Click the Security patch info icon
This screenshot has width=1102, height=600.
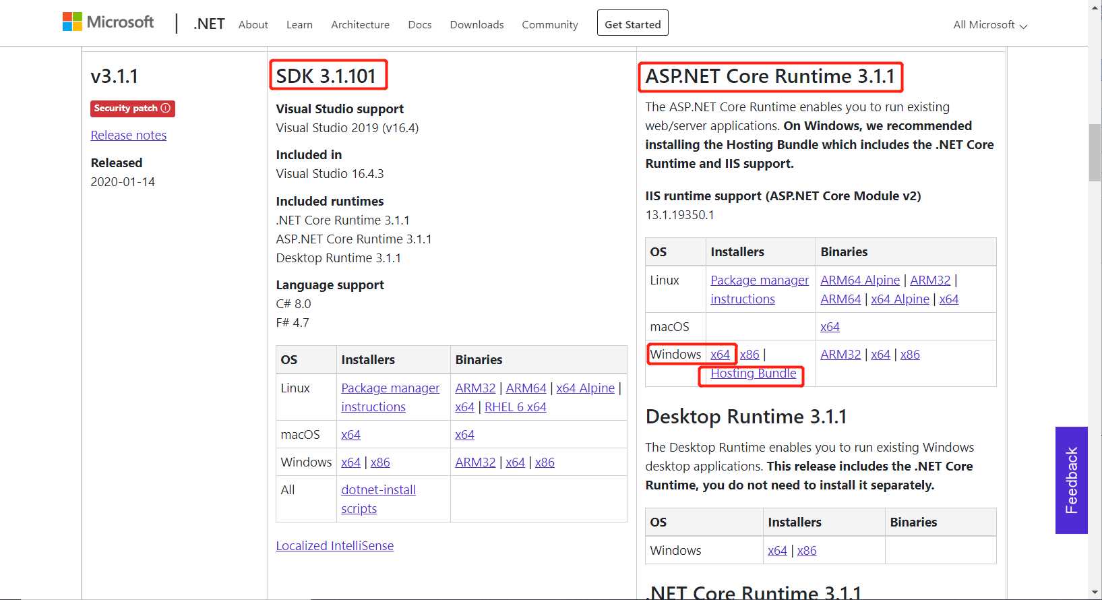(x=166, y=108)
